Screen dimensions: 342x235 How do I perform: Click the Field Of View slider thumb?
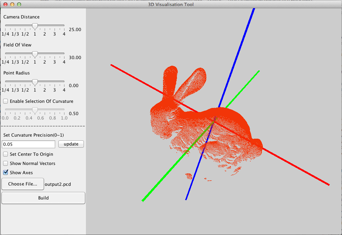pyautogui.click(x=35, y=54)
